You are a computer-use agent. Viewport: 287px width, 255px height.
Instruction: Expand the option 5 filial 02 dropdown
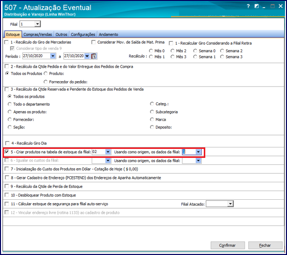click(x=108, y=152)
